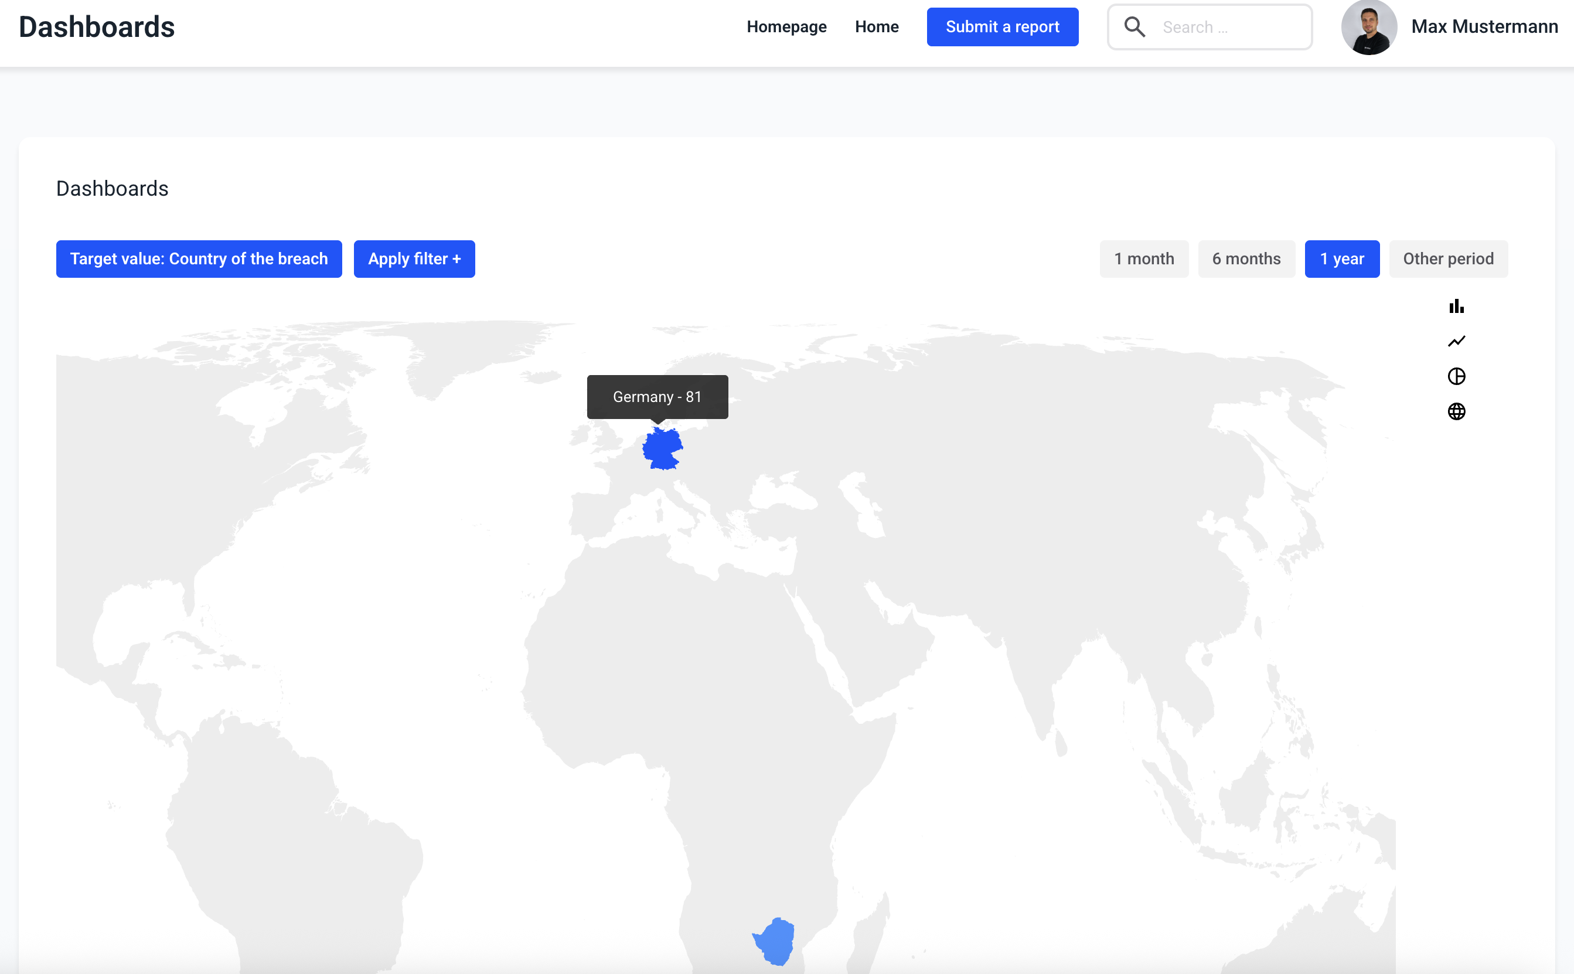Image resolution: width=1574 pixels, height=974 pixels.
Task: Expand the Apply filter + options
Action: (x=414, y=259)
